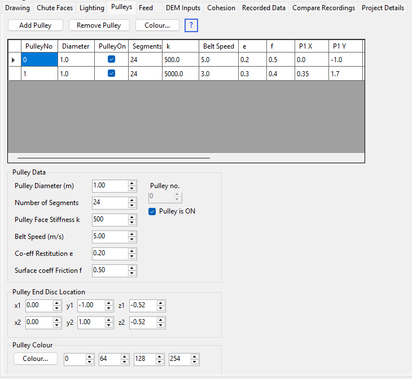Select PulleyNo cell of row 1
The height and width of the screenshot is (379, 412).
tap(40, 73)
